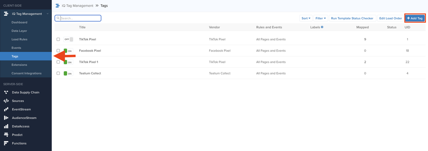Screen dimensions: 428x151
Task: Click the Functions icon in sidebar
Action: (x=6, y=143)
